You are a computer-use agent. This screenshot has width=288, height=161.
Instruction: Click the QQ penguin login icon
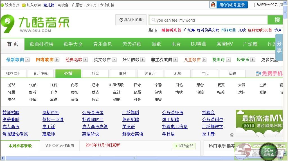[213, 5]
